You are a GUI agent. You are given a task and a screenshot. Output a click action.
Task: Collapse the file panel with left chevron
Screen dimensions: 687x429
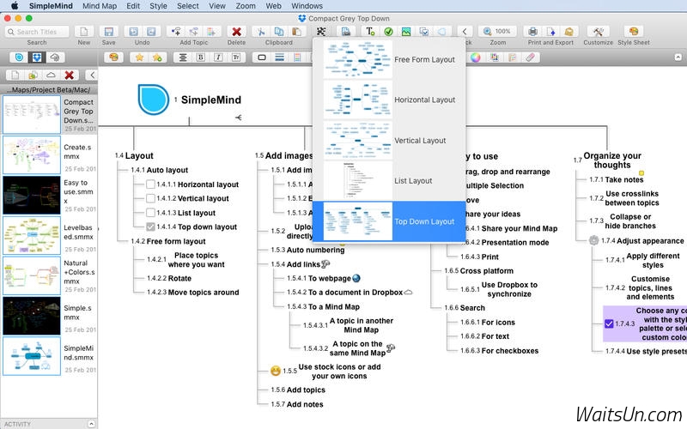[92, 75]
